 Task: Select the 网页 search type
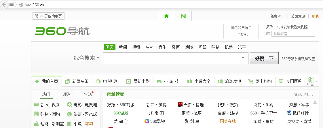[110, 47]
